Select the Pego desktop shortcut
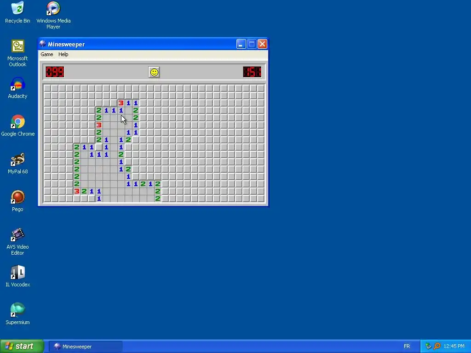Image resolution: width=471 pixels, height=353 pixels. tap(17, 201)
